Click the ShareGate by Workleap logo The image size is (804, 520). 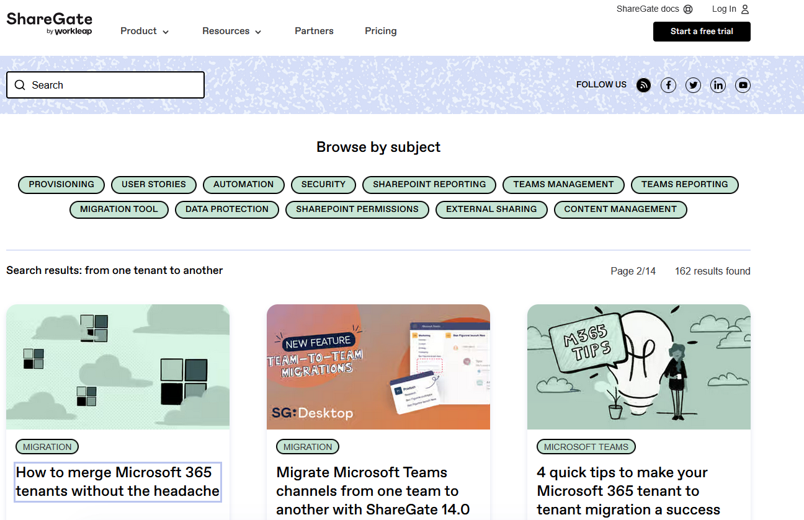point(49,24)
